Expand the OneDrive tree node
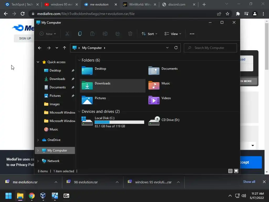This screenshot has height=202, width=269. (x=38, y=140)
